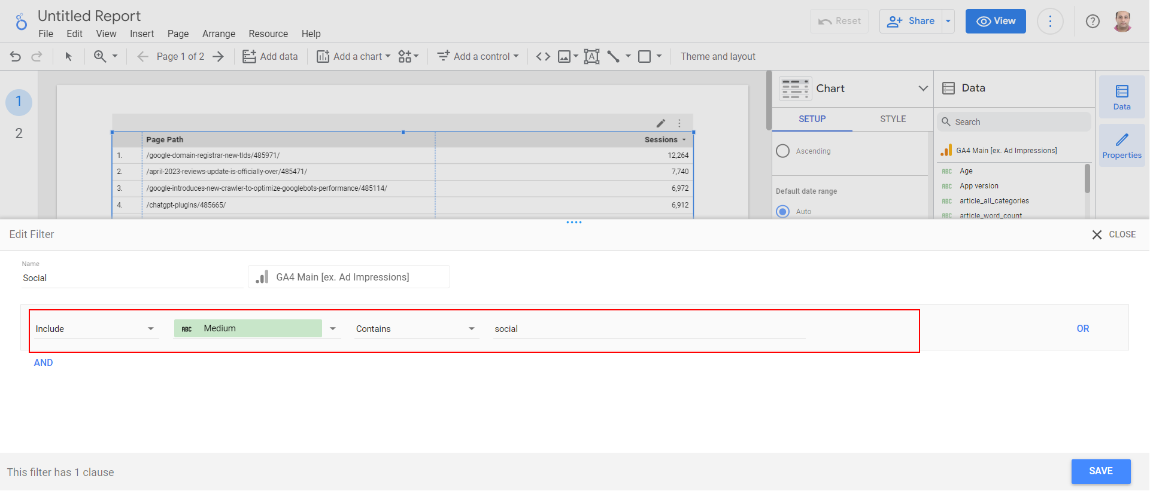Open the Properties side panel
Image resolution: width=1150 pixels, height=491 pixels.
pyautogui.click(x=1122, y=145)
